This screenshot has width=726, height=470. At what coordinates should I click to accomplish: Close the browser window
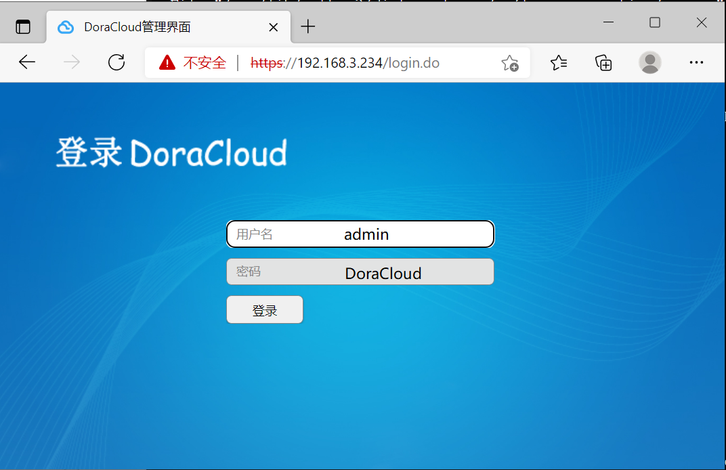(702, 22)
